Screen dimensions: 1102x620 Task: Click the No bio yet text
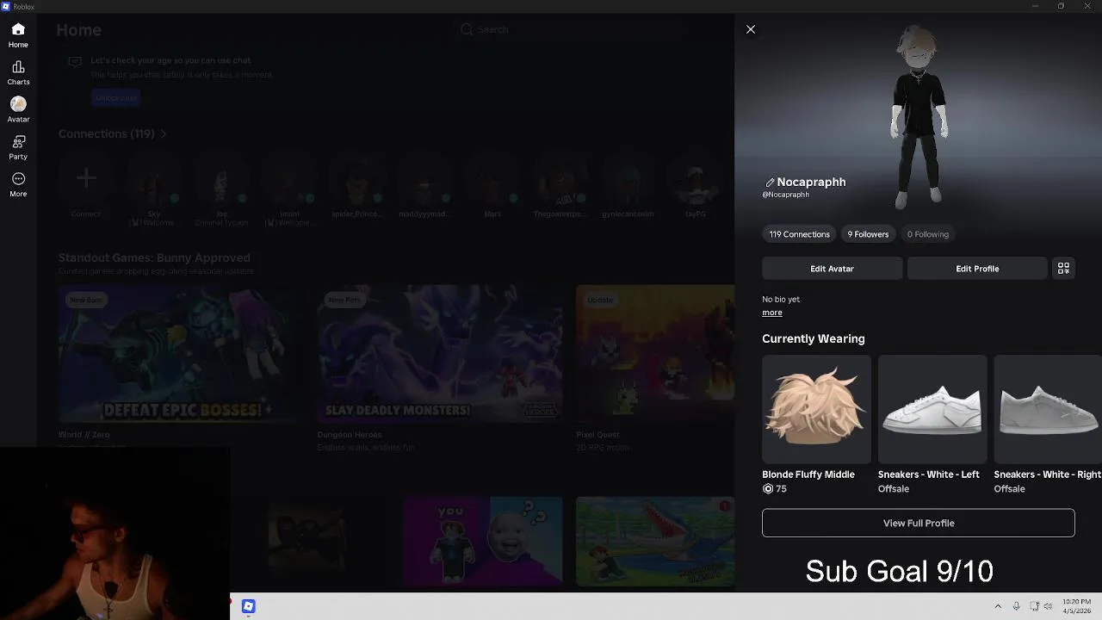[x=781, y=299]
